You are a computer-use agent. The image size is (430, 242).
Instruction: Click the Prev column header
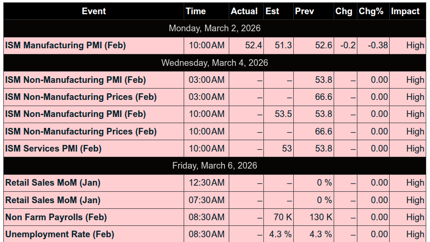(304, 11)
